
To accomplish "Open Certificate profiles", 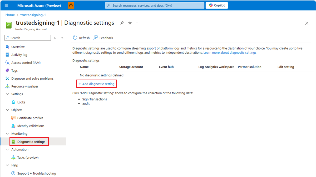I will click(x=30, y=118).
